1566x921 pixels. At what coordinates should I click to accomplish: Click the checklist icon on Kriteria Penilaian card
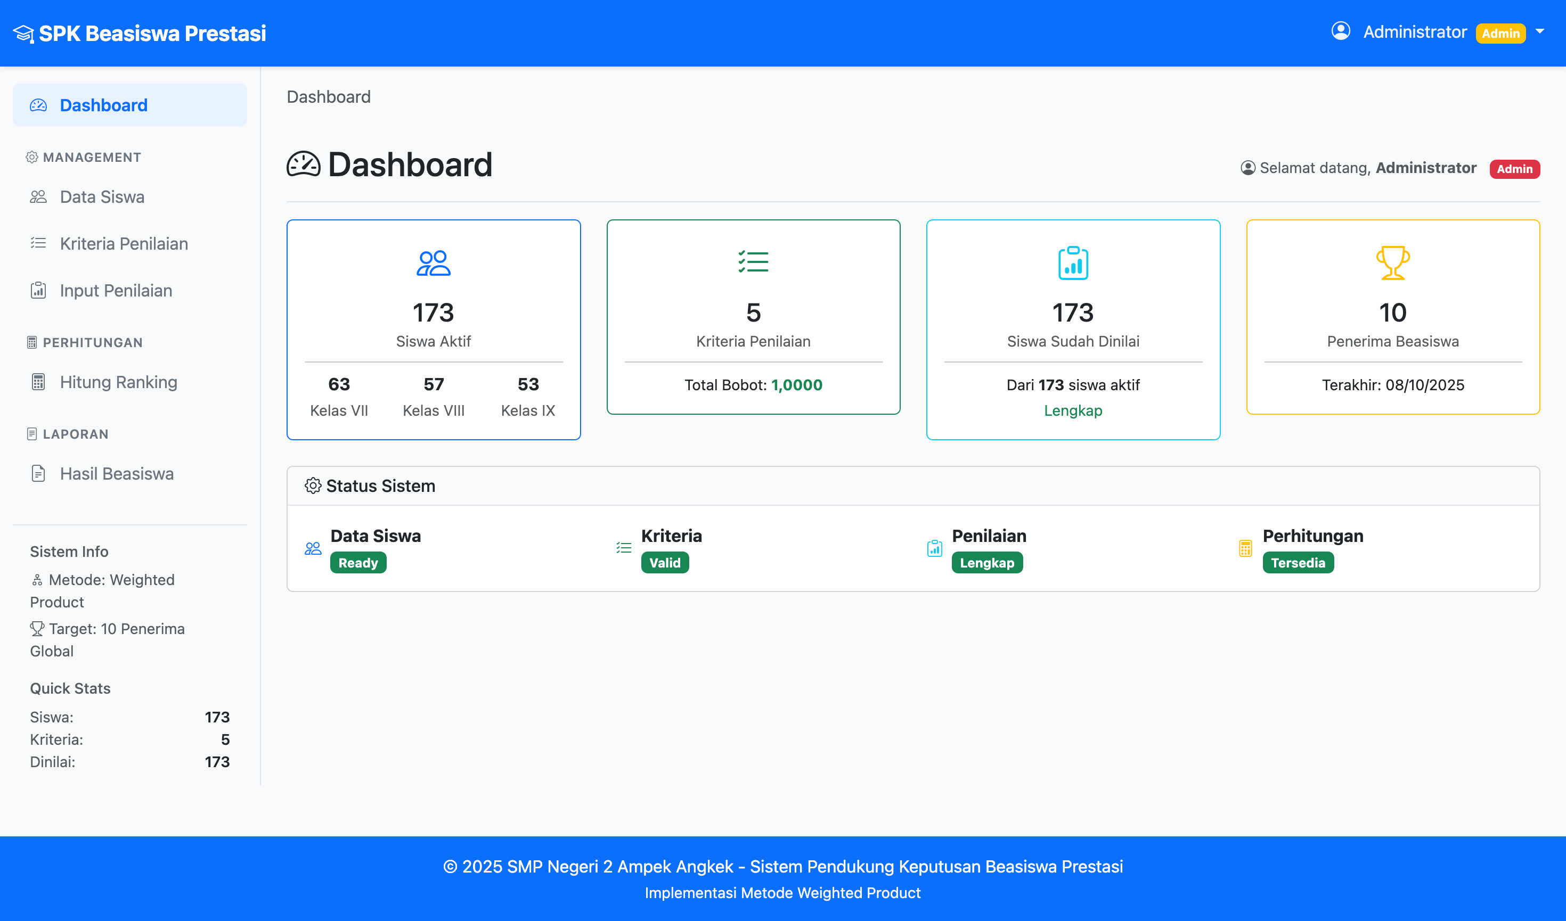pyautogui.click(x=753, y=262)
